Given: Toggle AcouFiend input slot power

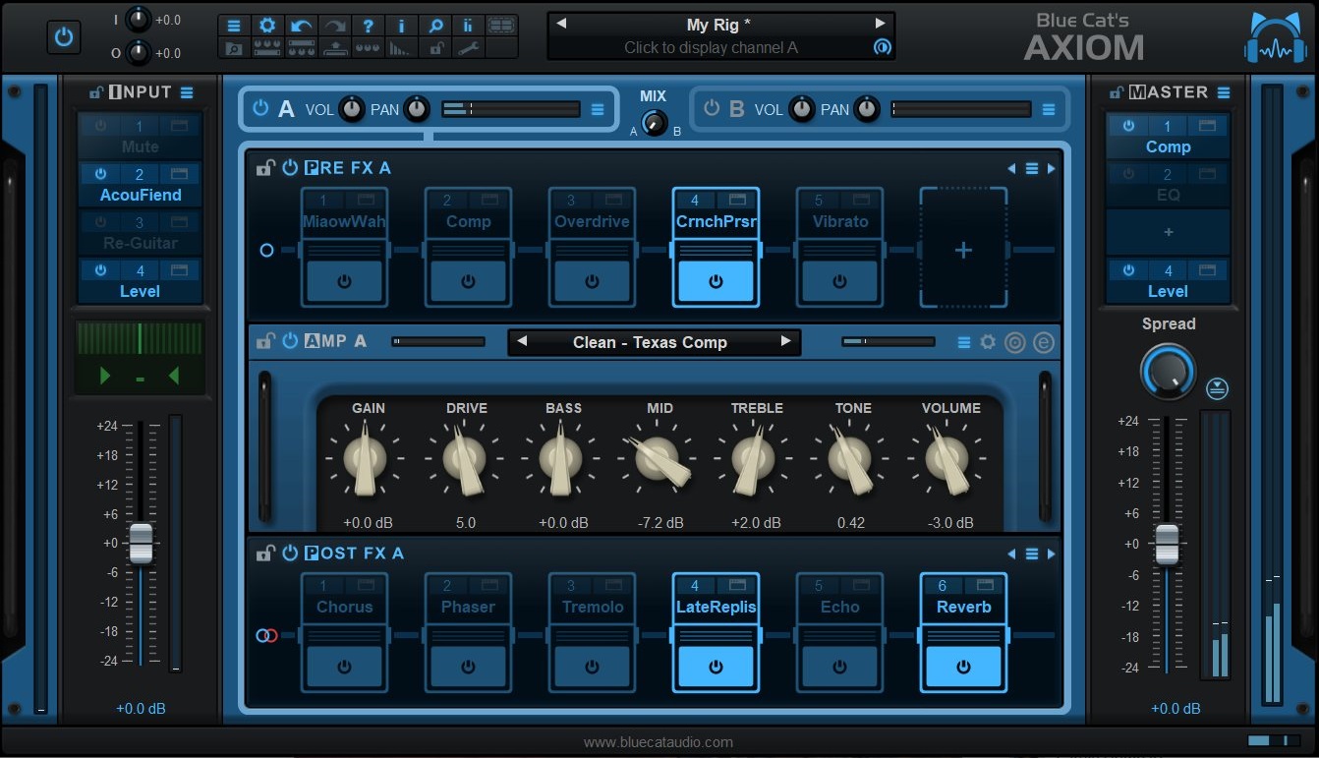Looking at the screenshot, I should [100, 174].
